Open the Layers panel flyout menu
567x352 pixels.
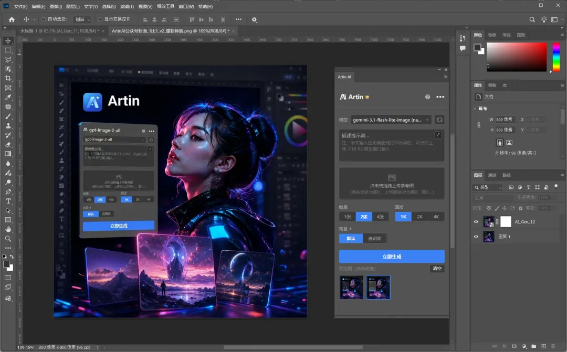tap(562, 175)
